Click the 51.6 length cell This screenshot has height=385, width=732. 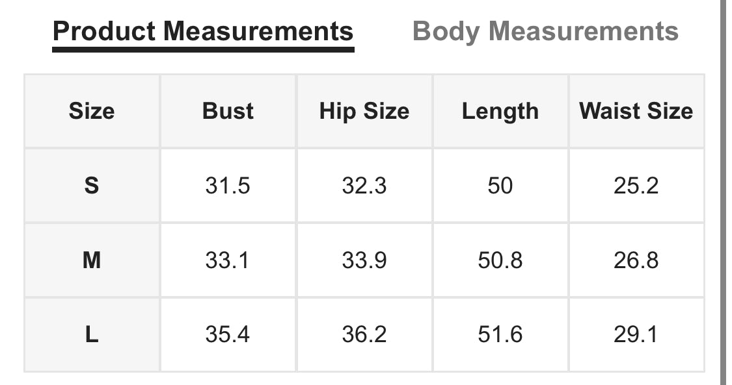[500, 335]
